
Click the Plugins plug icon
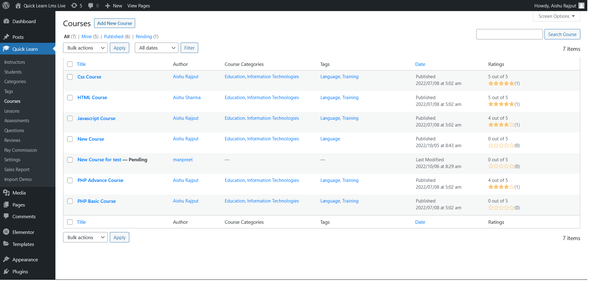(6, 271)
